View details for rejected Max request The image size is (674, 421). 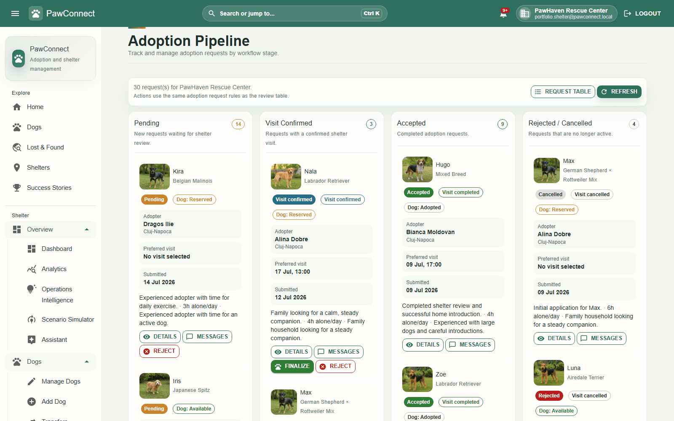[x=554, y=338]
